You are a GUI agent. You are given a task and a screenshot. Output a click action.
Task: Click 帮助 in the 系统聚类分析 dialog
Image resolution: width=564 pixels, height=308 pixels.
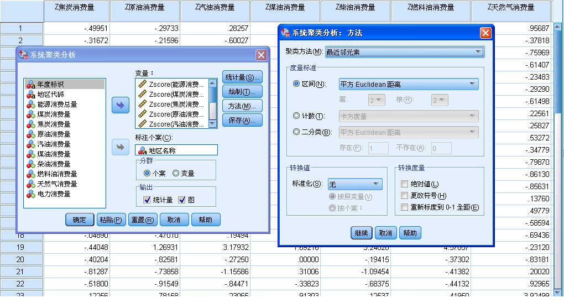(206, 220)
